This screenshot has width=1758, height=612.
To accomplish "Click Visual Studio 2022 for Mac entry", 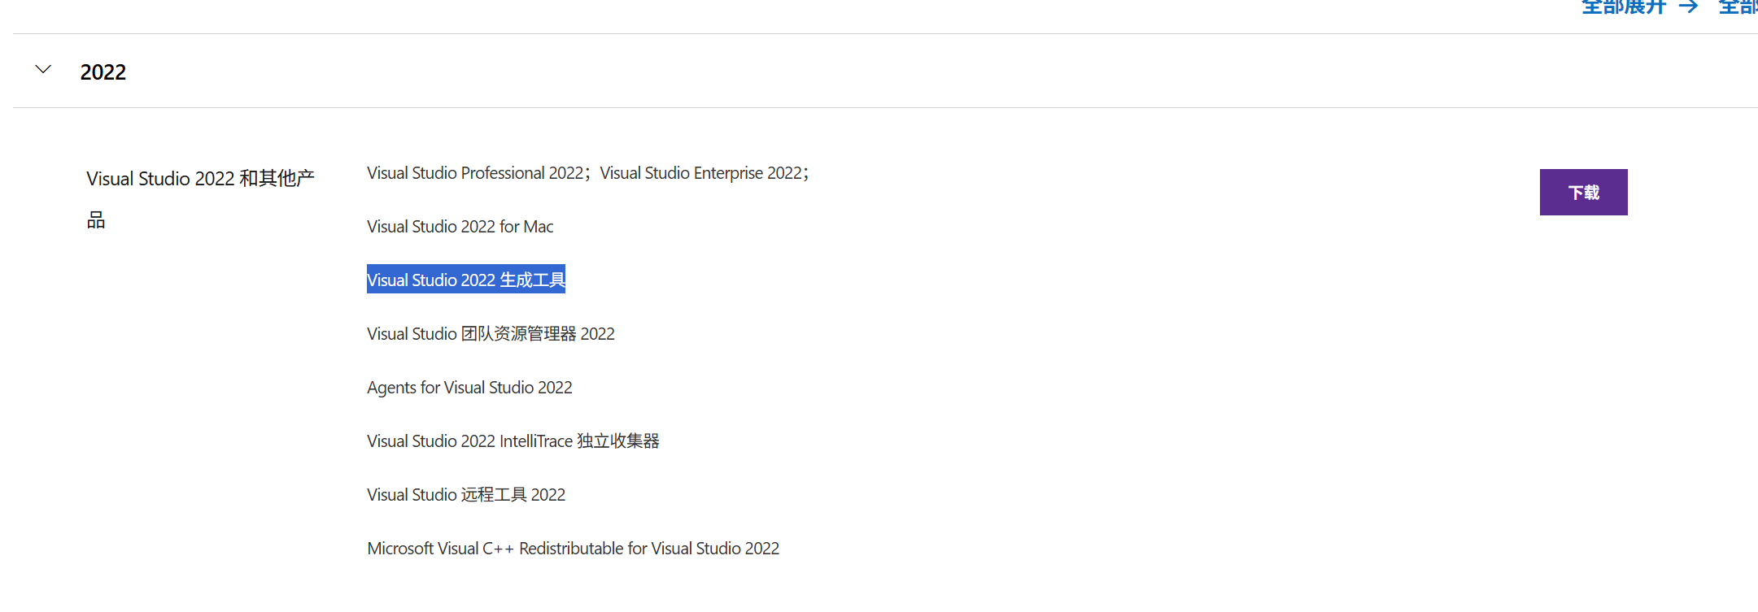I will (x=460, y=227).
